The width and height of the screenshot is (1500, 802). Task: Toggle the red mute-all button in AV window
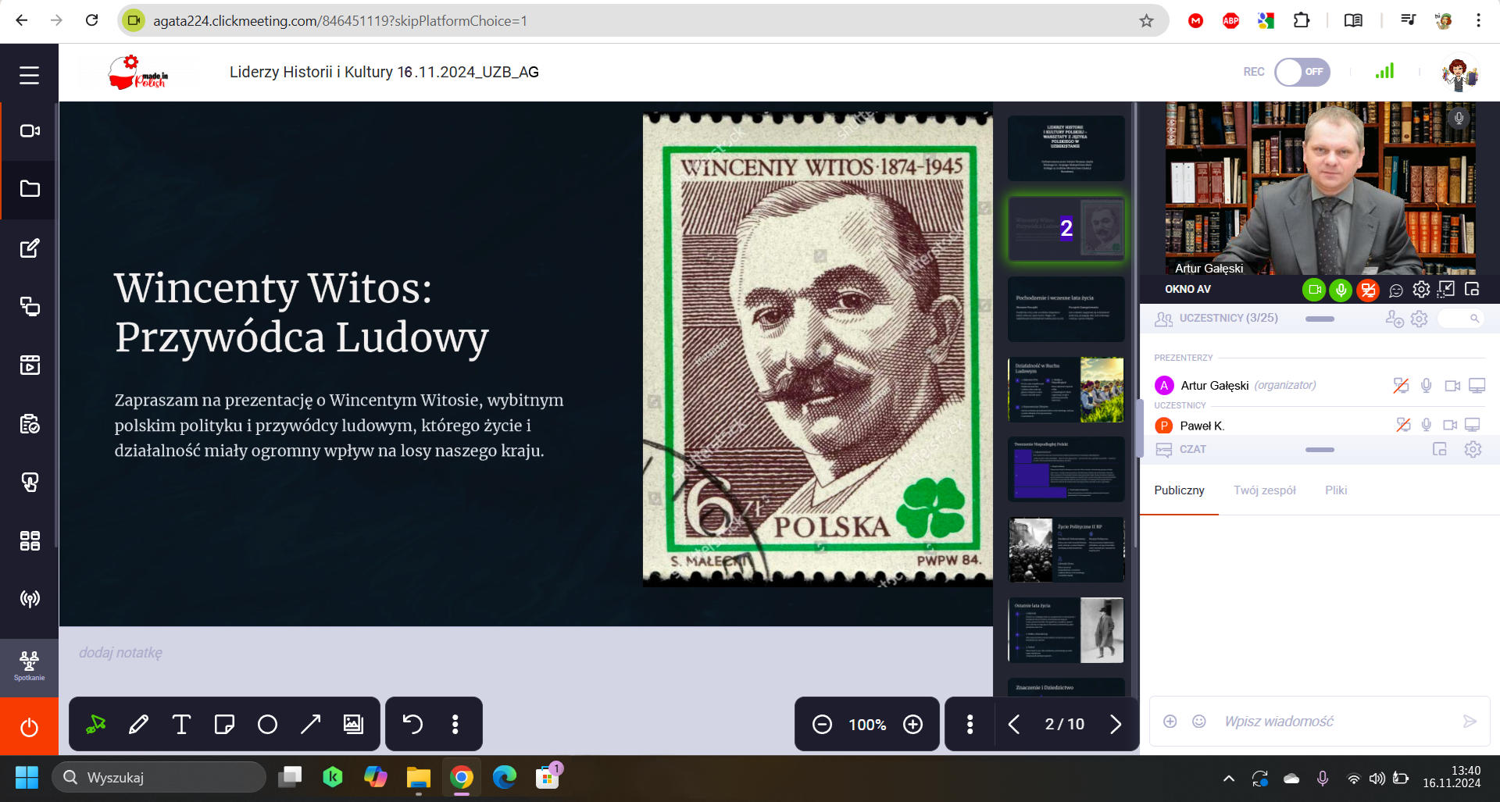point(1368,290)
